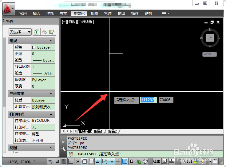Open the status bar workspace dropdown arrow
Screen dimensions: 226x167
(x=210, y=162)
